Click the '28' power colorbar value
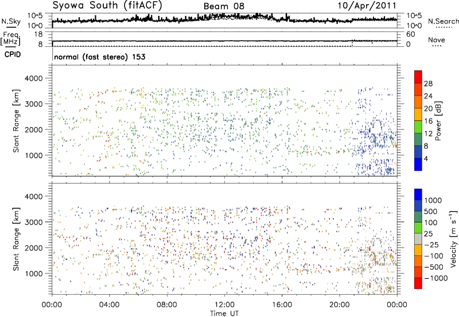 tap(428, 84)
